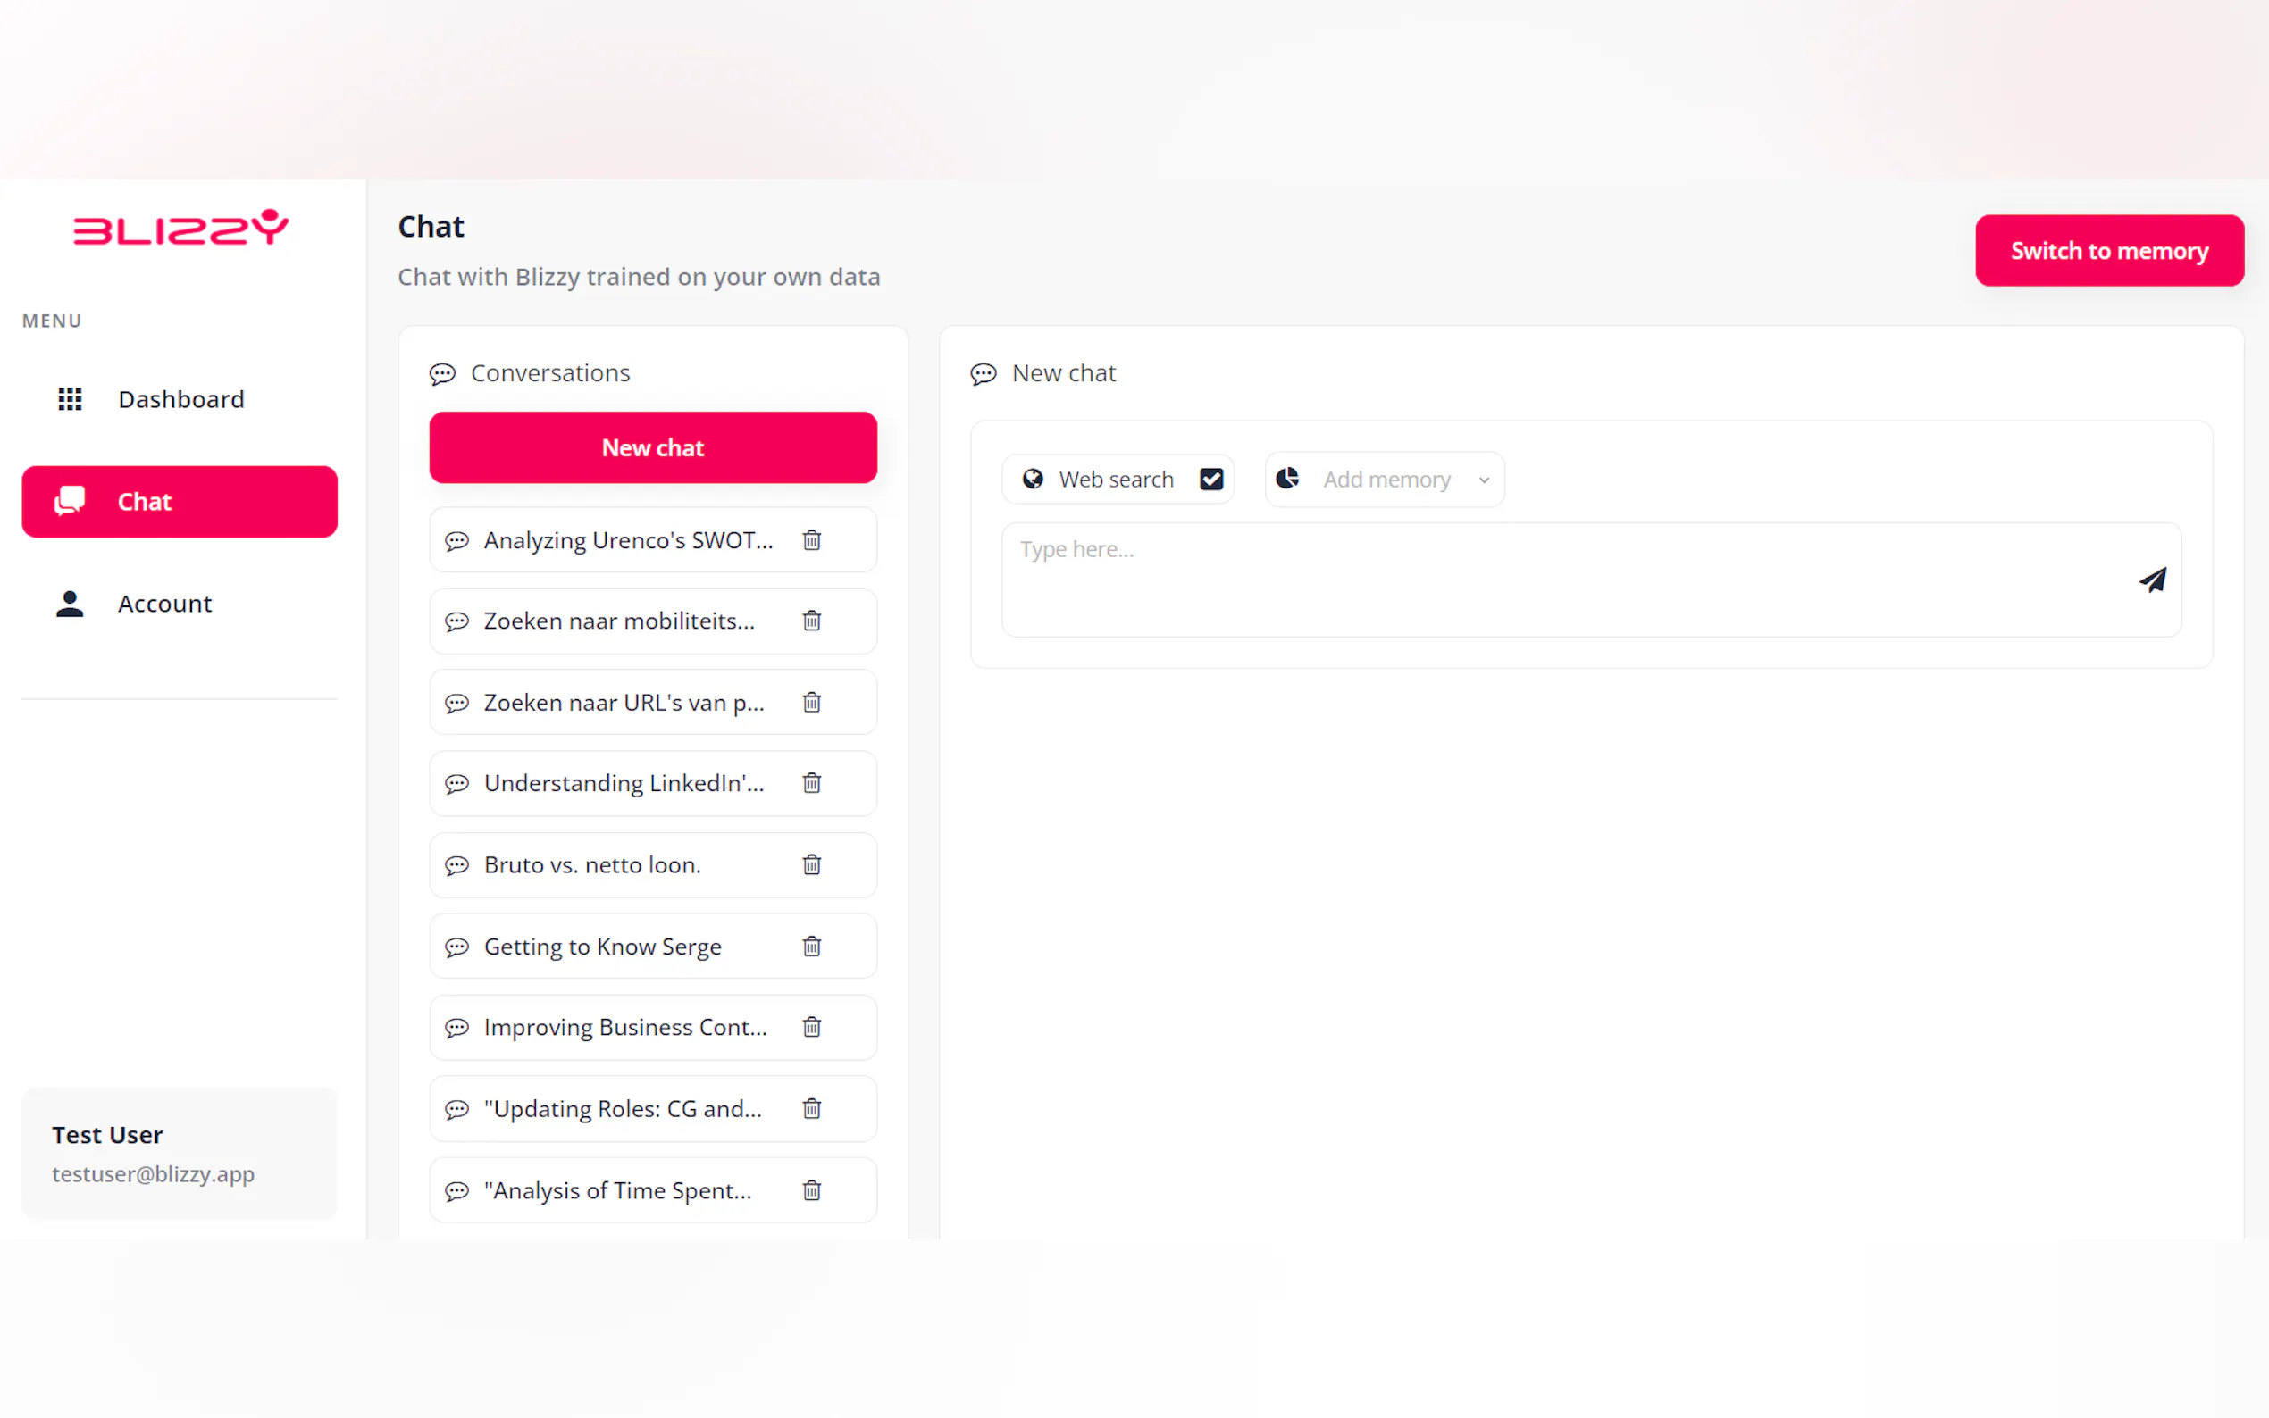Click the Add memory dropdown chevron
Image resolution: width=2269 pixels, height=1418 pixels.
pos(1483,480)
